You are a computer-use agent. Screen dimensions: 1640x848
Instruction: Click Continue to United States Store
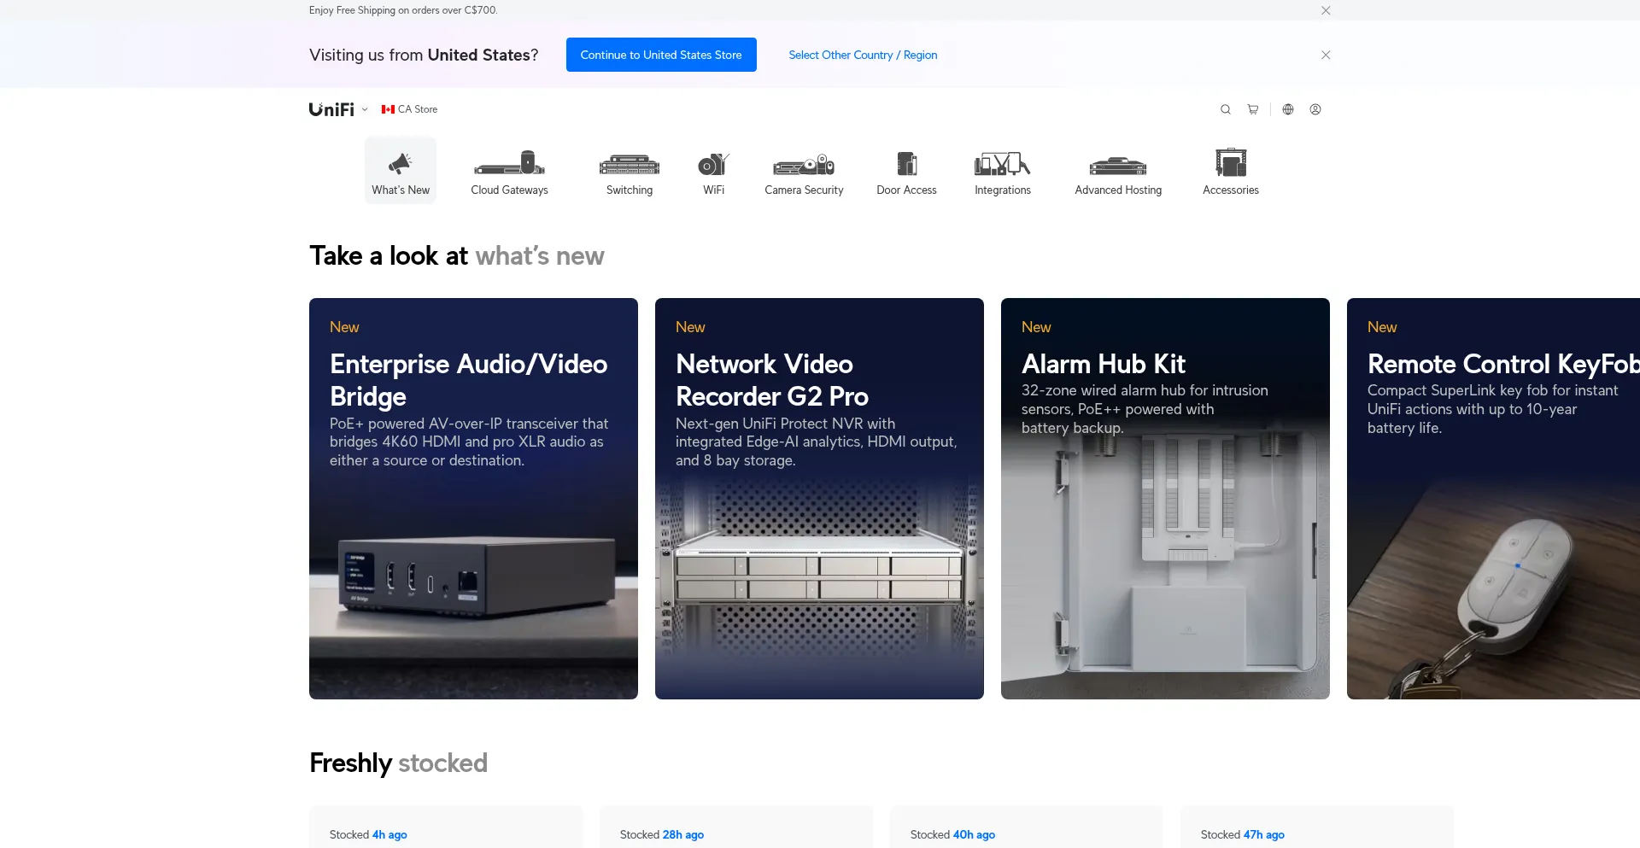pos(661,55)
